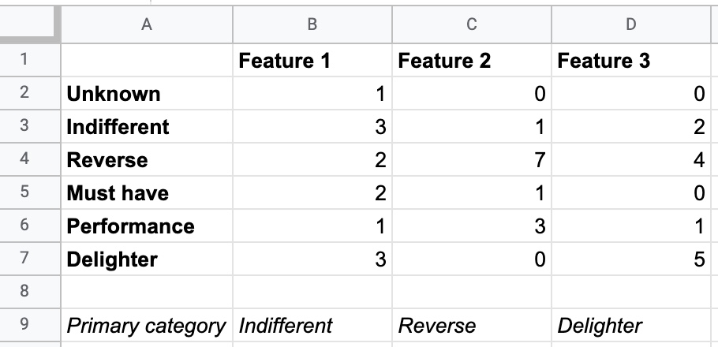
Task: Select column C header
Action: coord(472,24)
